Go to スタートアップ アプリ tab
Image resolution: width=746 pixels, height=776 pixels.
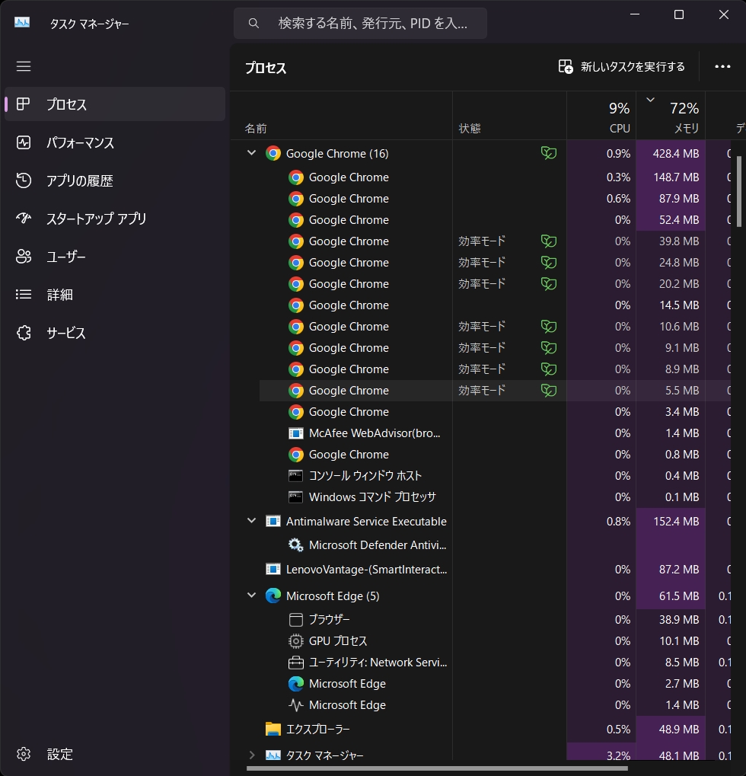(x=115, y=219)
